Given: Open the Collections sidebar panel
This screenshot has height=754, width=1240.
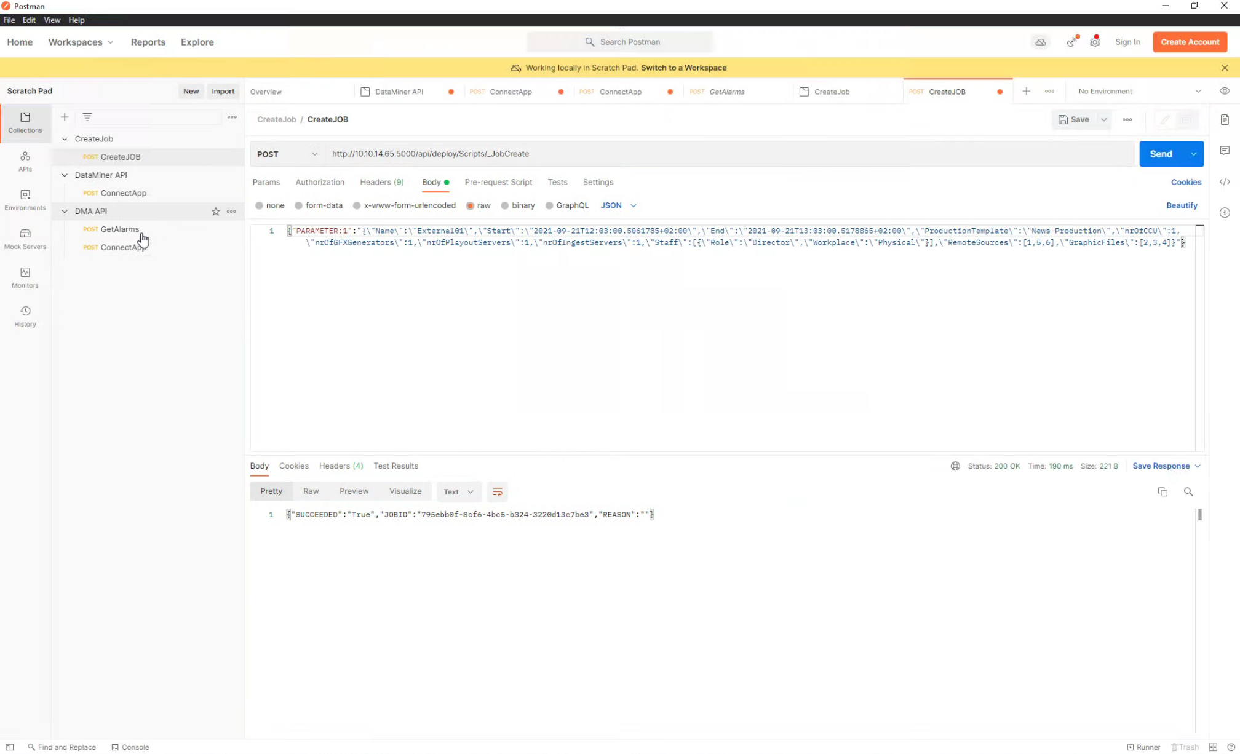Looking at the screenshot, I should pyautogui.click(x=25, y=123).
